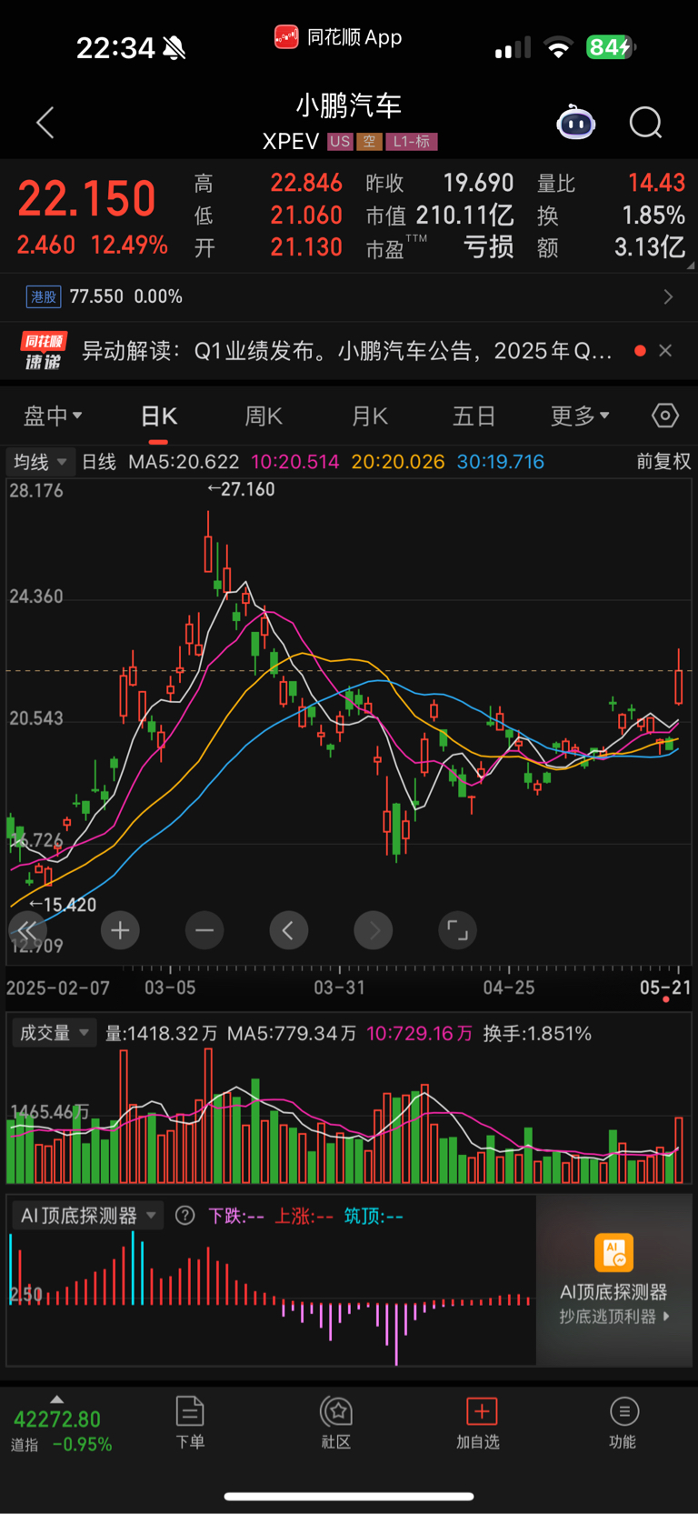Open AI顶底探测器 indicator dropdown
698x1514 pixels.
pos(87,1216)
